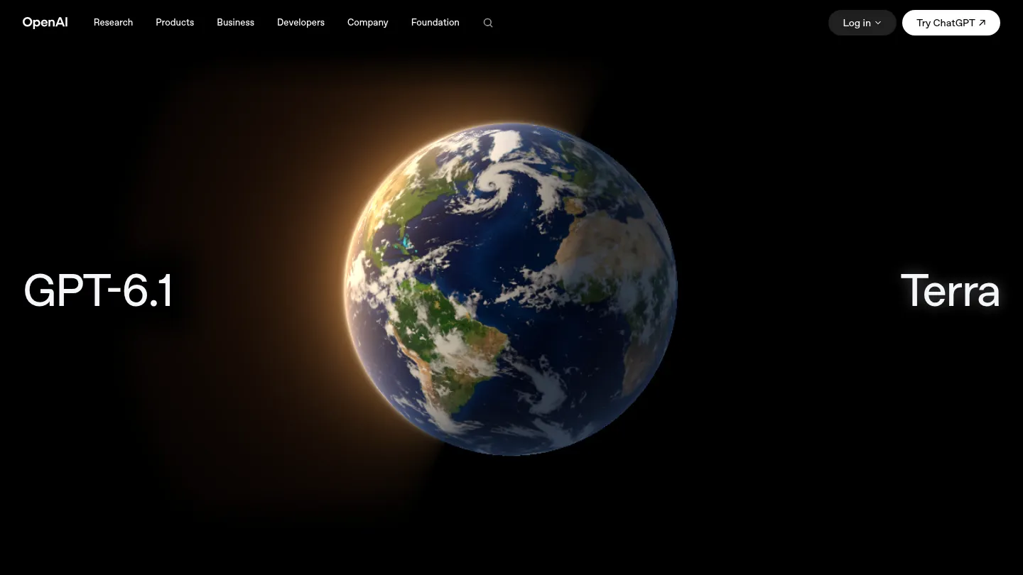Open the Business menu
Screen dimensions: 1023x575
(235, 23)
